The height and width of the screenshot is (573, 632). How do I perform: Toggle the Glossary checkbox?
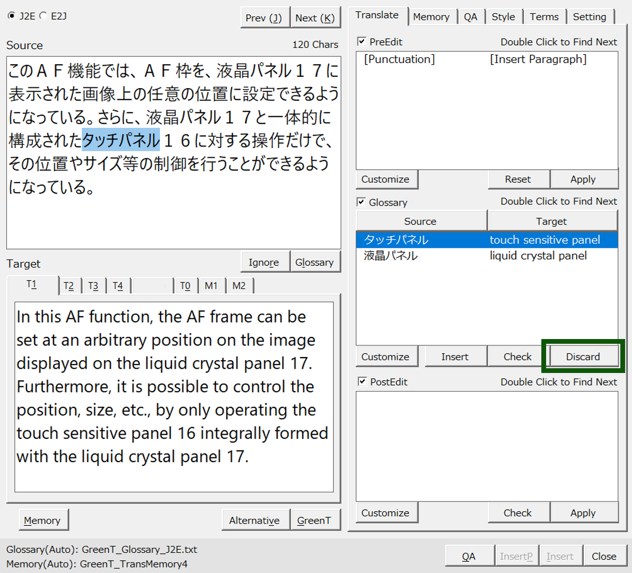click(x=361, y=202)
